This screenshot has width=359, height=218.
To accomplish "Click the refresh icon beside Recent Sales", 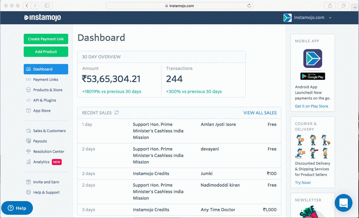I will (117, 113).
